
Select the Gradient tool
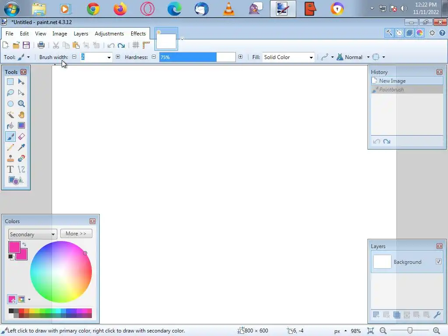[21, 126]
